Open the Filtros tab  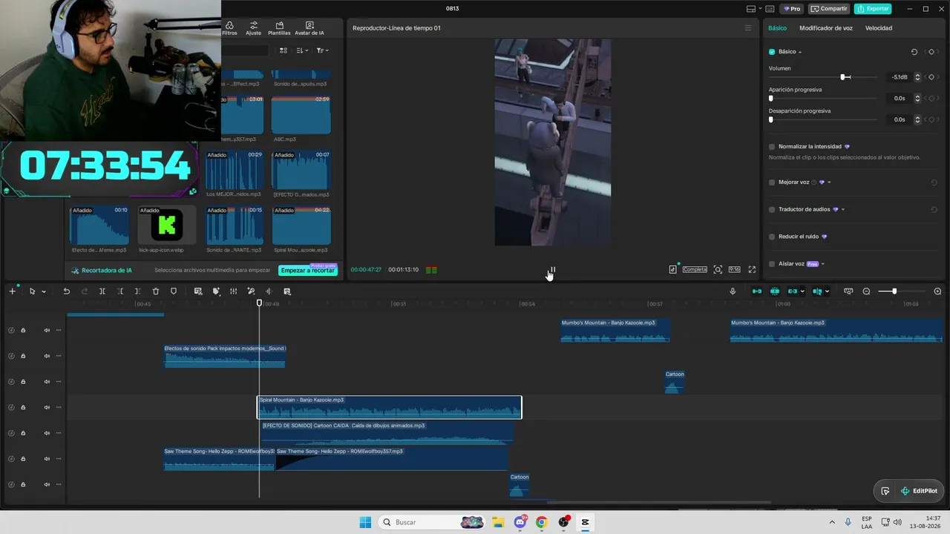229,28
